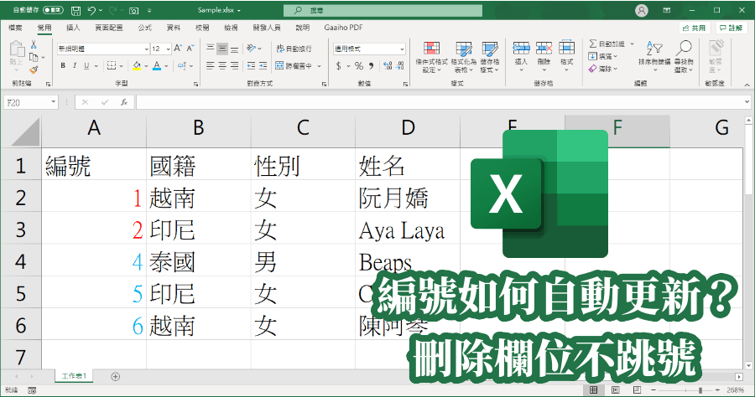Viewport: 755px width, 397px height.
Task: Open the 資料 Data tab
Action: tap(174, 28)
